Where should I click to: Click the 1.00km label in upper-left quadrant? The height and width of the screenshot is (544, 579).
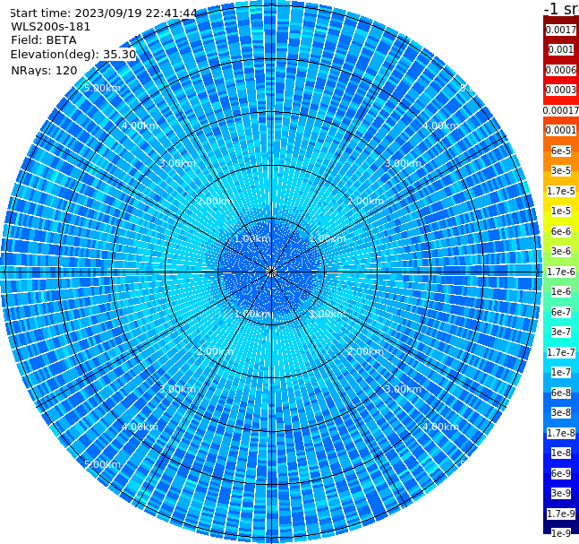tap(252, 238)
